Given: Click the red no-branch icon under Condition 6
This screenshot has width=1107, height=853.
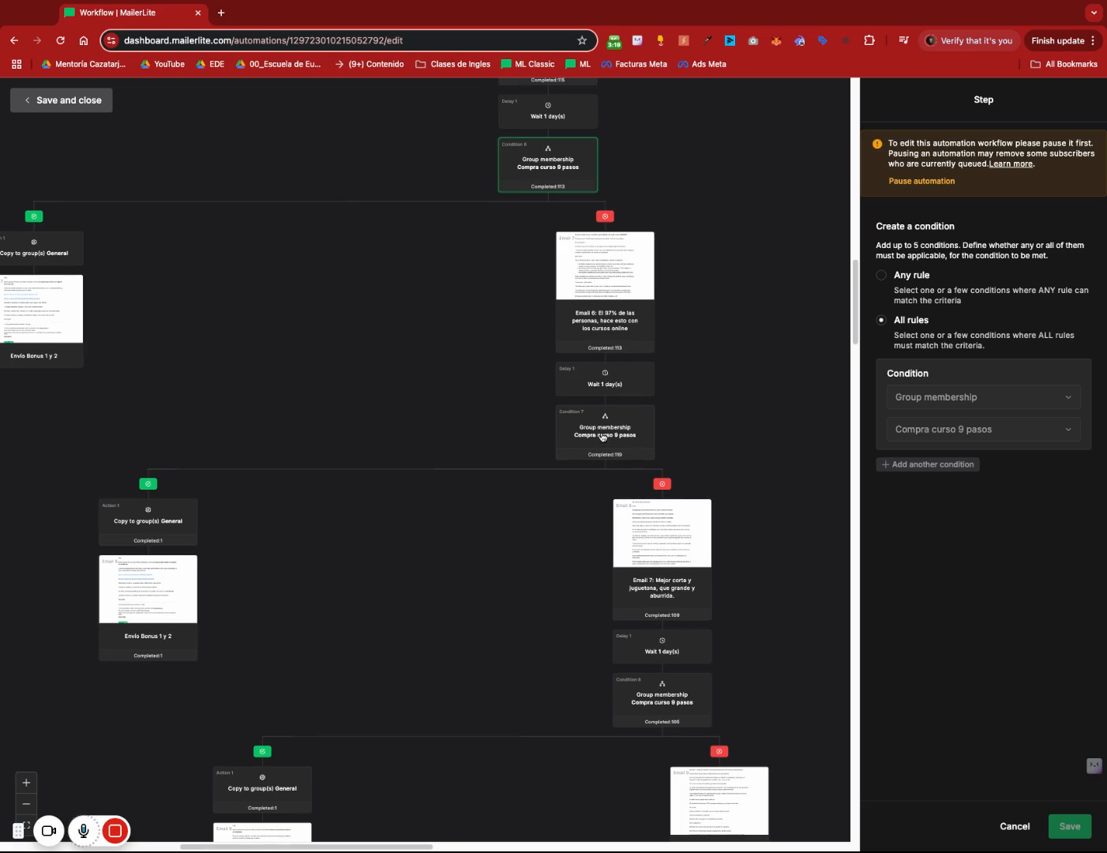Looking at the screenshot, I should tap(605, 216).
